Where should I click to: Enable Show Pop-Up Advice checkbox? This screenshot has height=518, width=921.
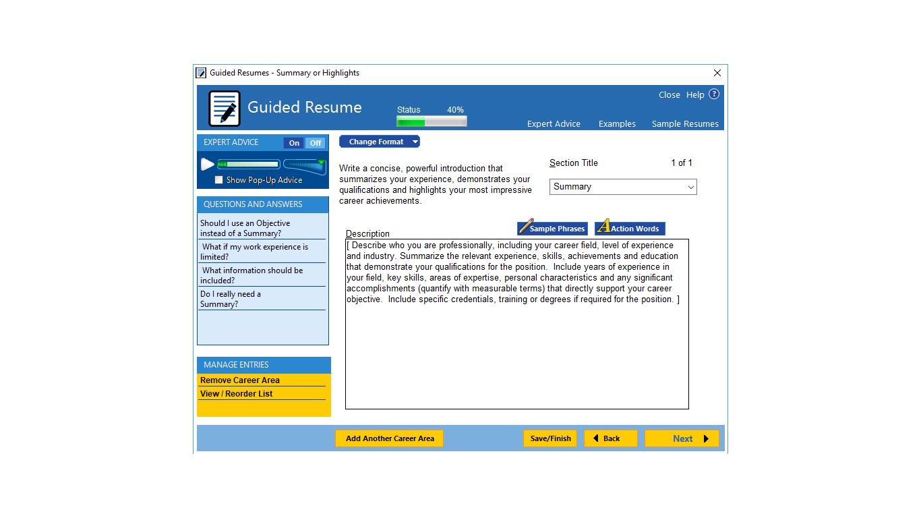pos(218,180)
